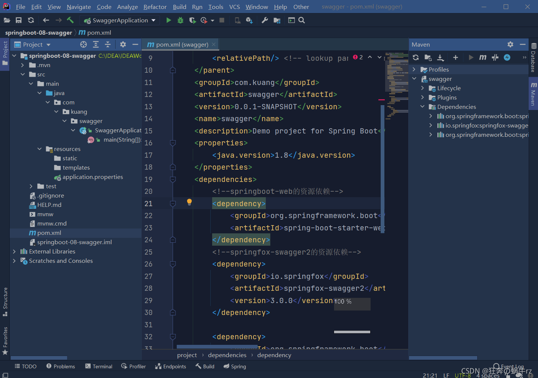Open the TODO tool window

click(25, 366)
